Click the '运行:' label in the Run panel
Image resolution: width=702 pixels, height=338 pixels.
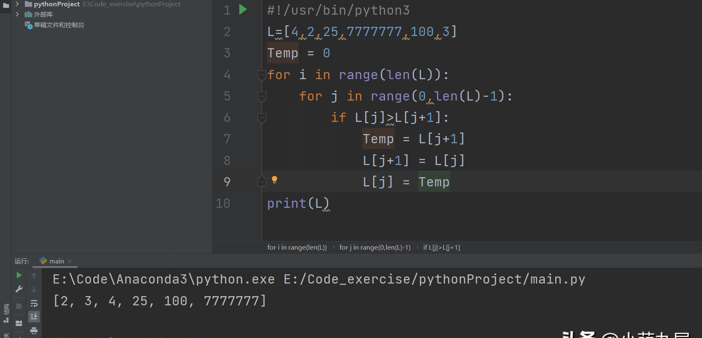[22, 261]
